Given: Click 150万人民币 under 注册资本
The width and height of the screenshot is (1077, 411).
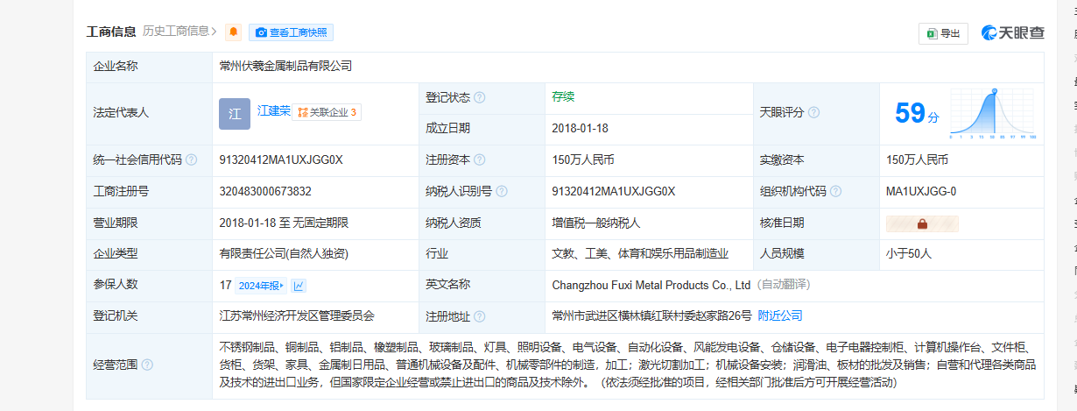Looking at the screenshot, I should click(582, 160).
